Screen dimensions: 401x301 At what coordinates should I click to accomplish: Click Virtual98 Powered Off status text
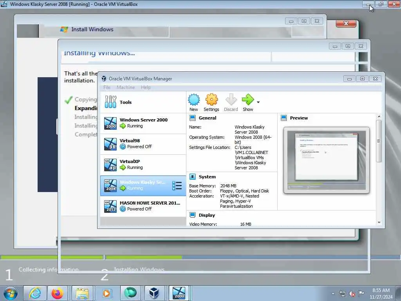click(x=139, y=147)
